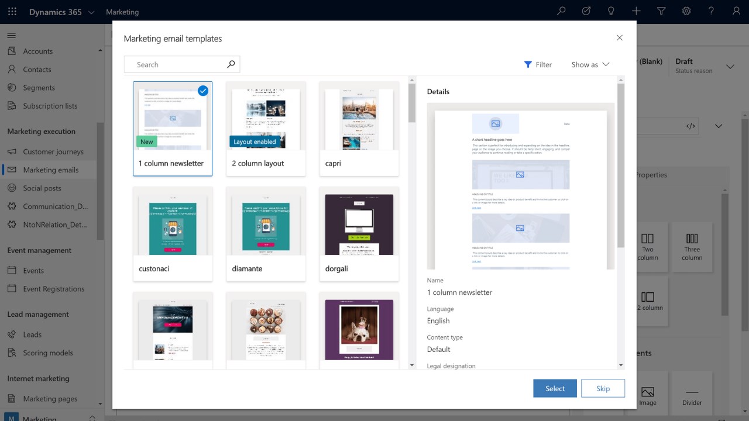
Task: Open Accounts in the sidebar
Action: (x=37, y=51)
